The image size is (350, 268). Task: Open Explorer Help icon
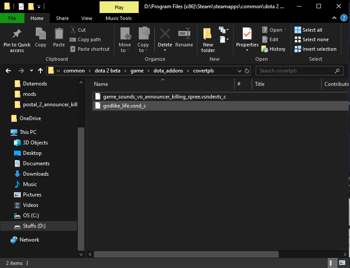point(344,18)
